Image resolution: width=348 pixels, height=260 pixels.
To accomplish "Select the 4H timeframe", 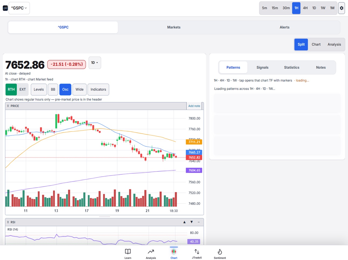I will pyautogui.click(x=305, y=8).
